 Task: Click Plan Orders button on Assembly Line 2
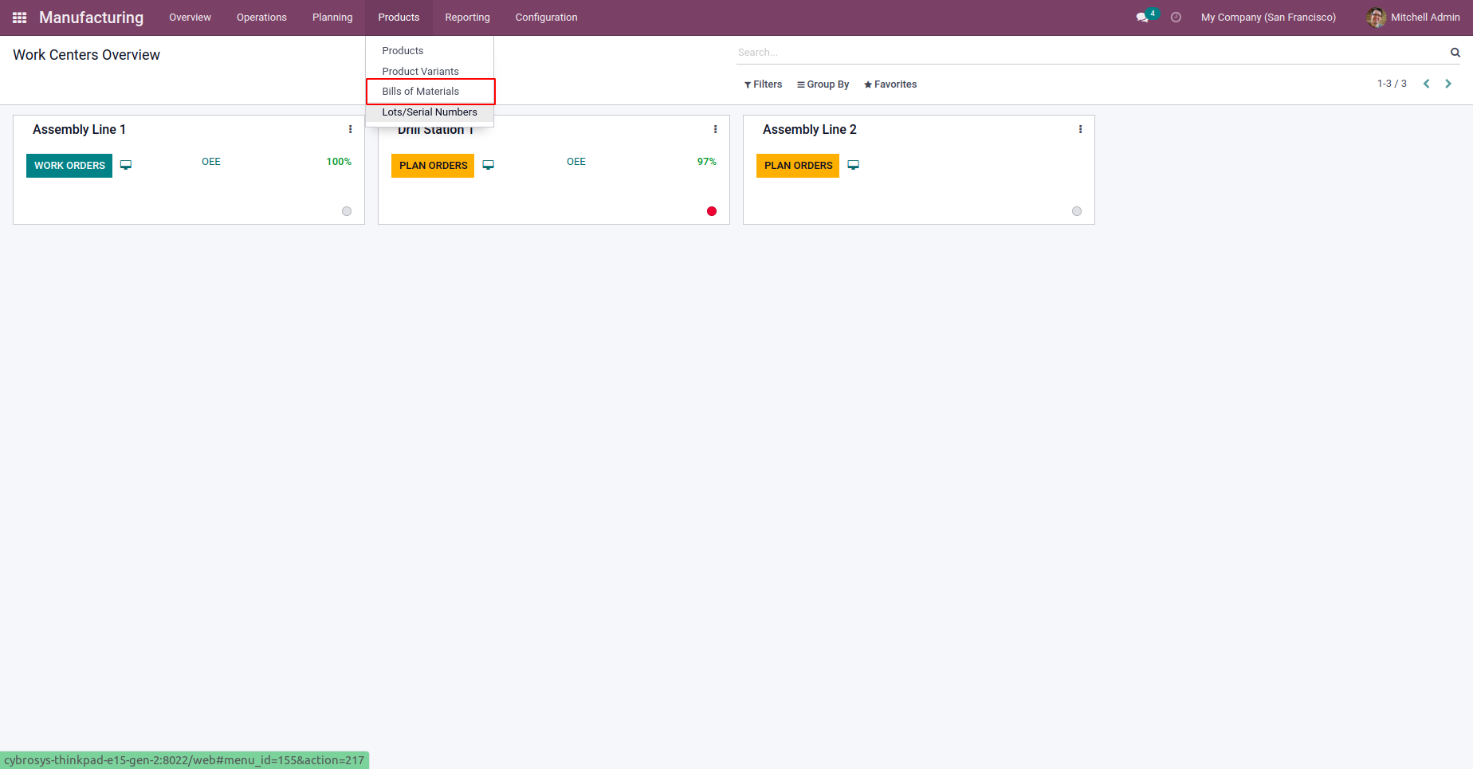798,166
